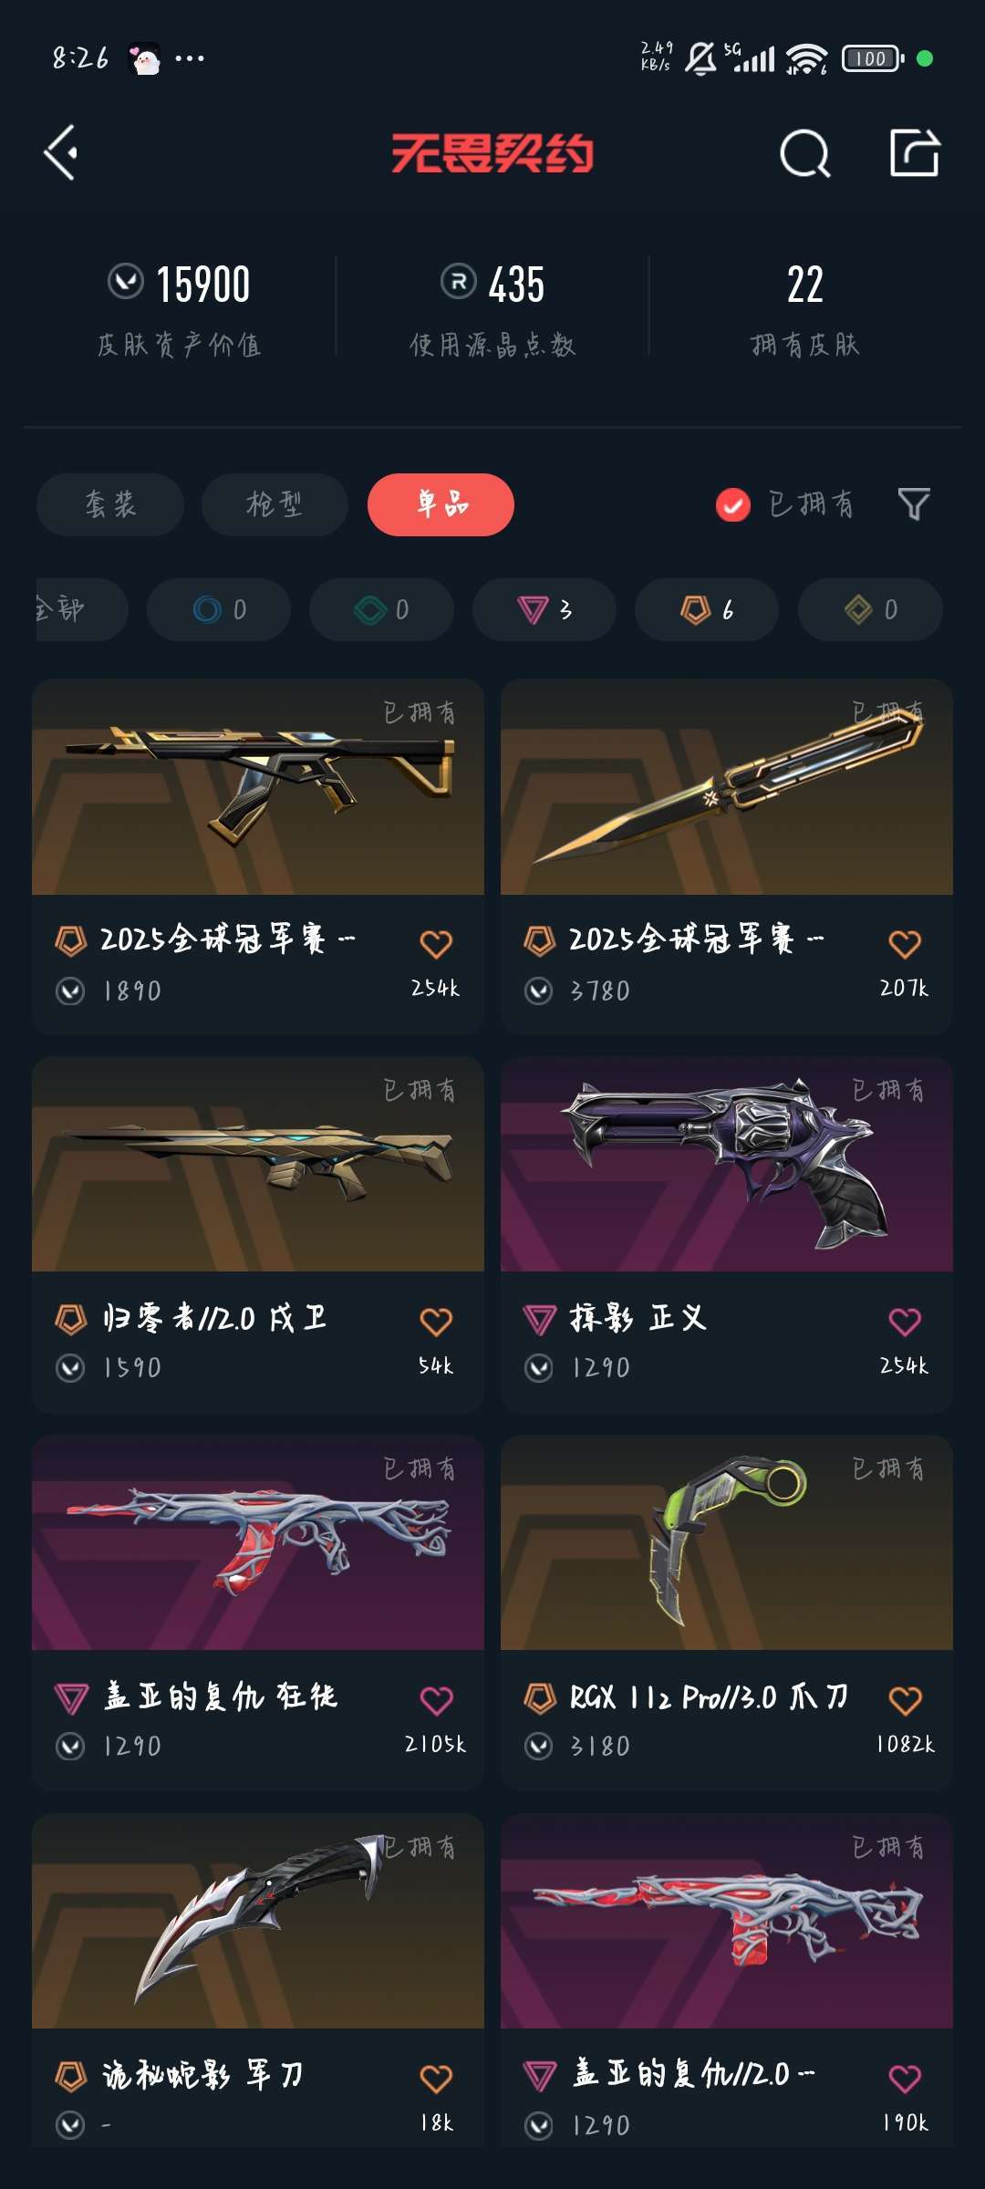This screenshot has width=985, height=2189.
Task: Select the orange pentagon tier filter showing 6
Action: [x=707, y=609]
